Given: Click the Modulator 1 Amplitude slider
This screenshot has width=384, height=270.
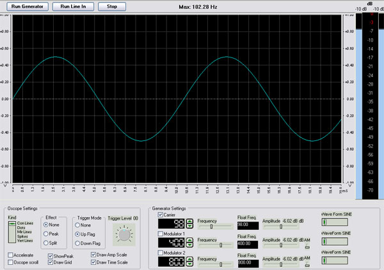Looking at the screenshot, I should 281,245.
